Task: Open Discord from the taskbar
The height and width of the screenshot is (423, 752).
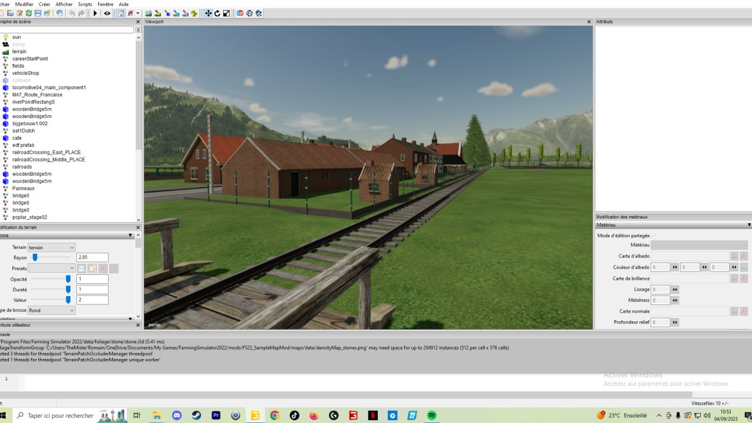Action: pyautogui.click(x=176, y=415)
